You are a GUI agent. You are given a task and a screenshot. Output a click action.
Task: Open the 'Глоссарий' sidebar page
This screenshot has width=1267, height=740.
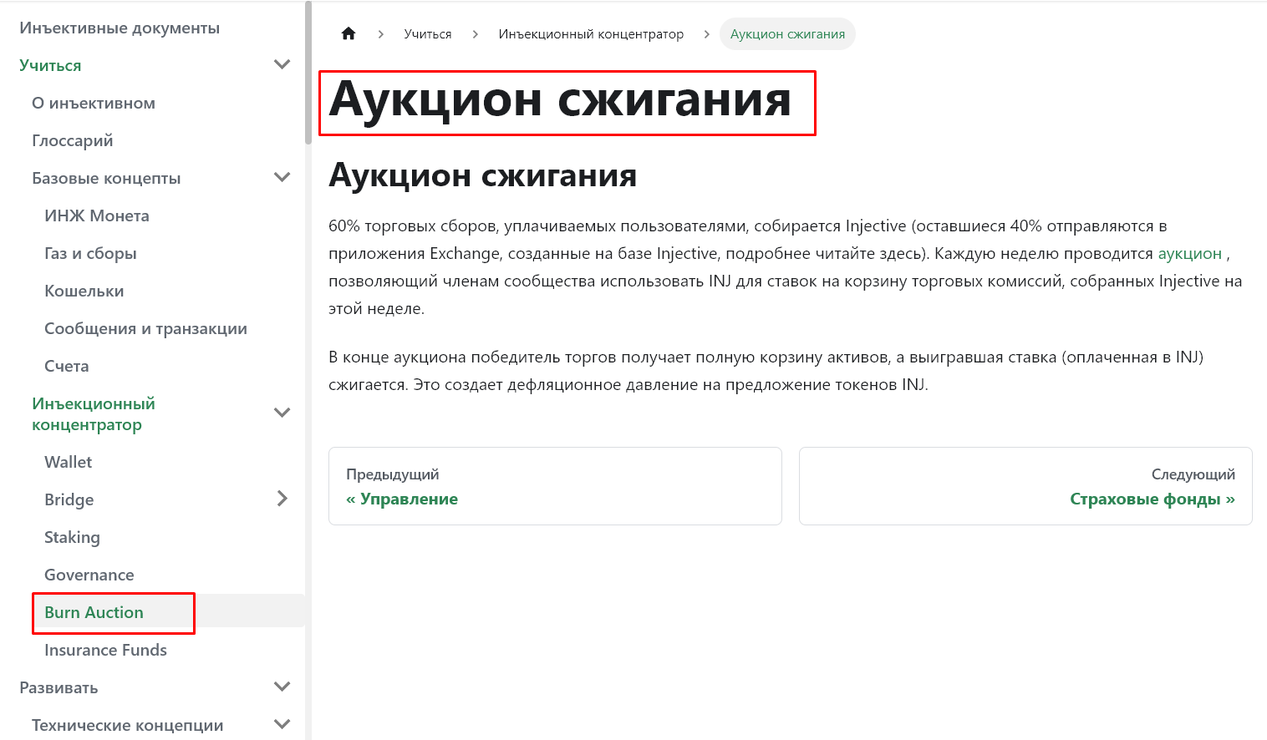click(73, 140)
